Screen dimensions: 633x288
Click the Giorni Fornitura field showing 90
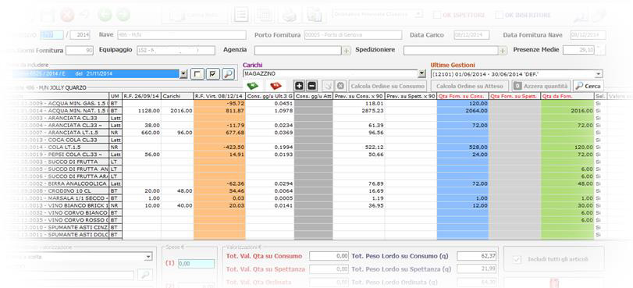[x=80, y=51]
